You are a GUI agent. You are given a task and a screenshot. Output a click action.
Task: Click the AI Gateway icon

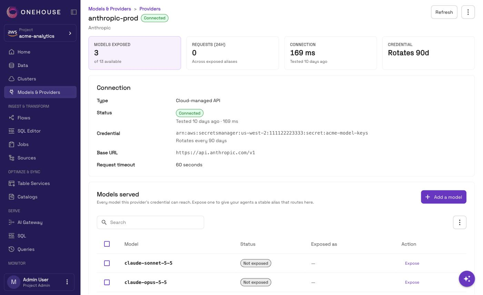[x=12, y=222]
